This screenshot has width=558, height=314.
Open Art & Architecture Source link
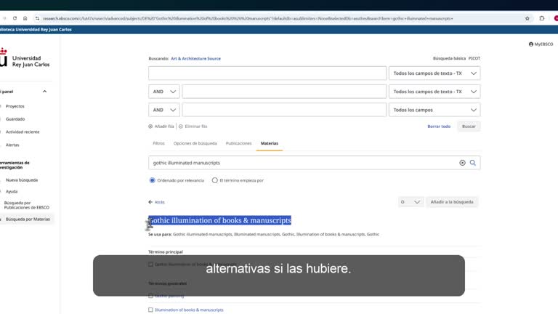point(195,58)
